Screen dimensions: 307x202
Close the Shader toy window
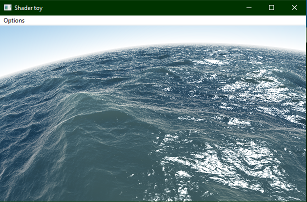(x=294, y=7)
